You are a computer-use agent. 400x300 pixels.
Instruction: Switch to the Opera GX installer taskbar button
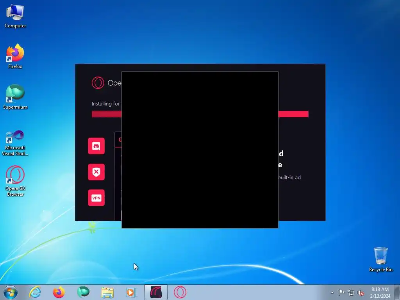click(156, 292)
